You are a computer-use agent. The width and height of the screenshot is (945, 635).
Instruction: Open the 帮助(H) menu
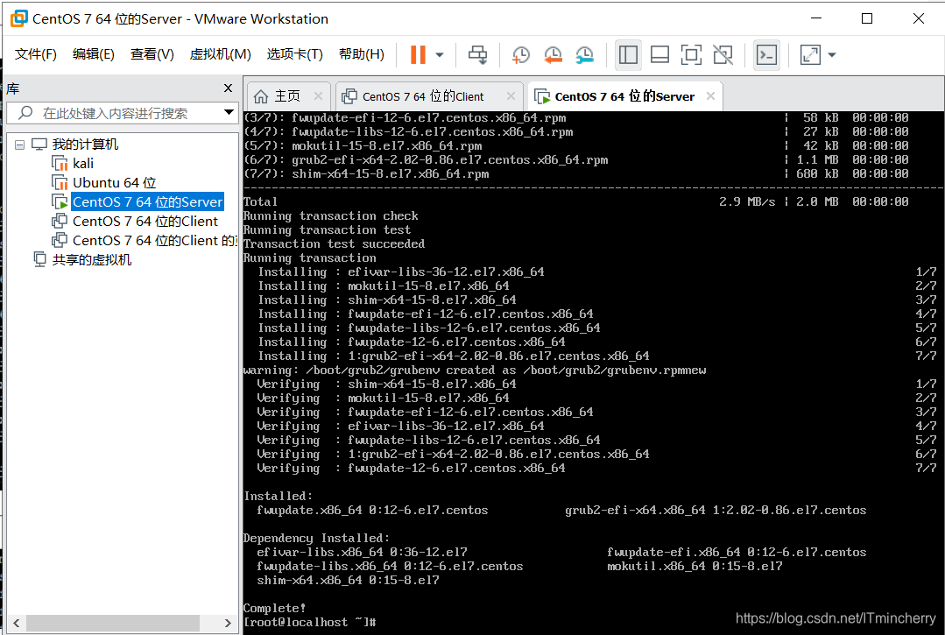(x=362, y=54)
